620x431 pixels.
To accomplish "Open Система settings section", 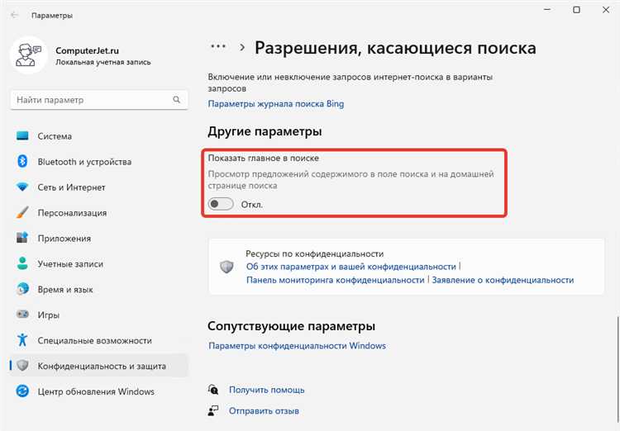I will coord(99,136).
